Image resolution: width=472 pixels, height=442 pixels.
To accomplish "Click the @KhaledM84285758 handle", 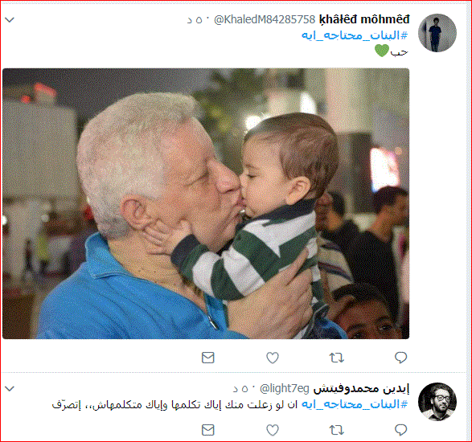I will (x=265, y=19).
